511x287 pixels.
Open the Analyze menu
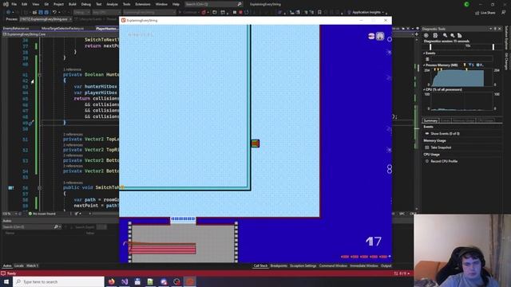[x=112, y=4]
